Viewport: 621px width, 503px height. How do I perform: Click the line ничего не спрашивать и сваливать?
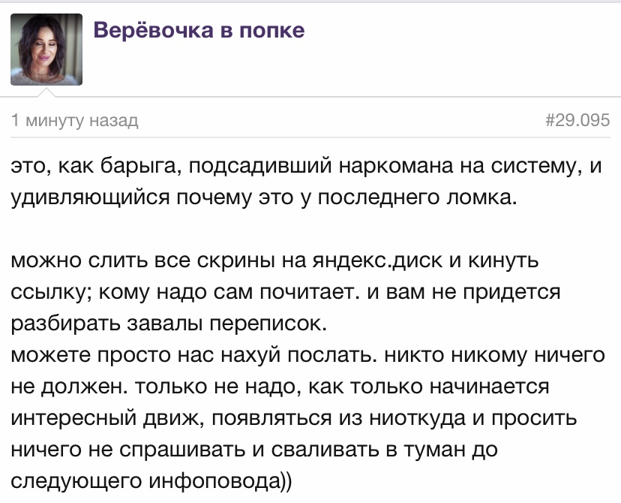253,450
